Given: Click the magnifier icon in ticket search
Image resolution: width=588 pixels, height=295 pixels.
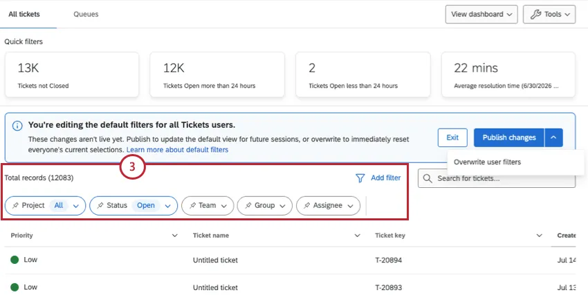Looking at the screenshot, I should tap(428, 178).
